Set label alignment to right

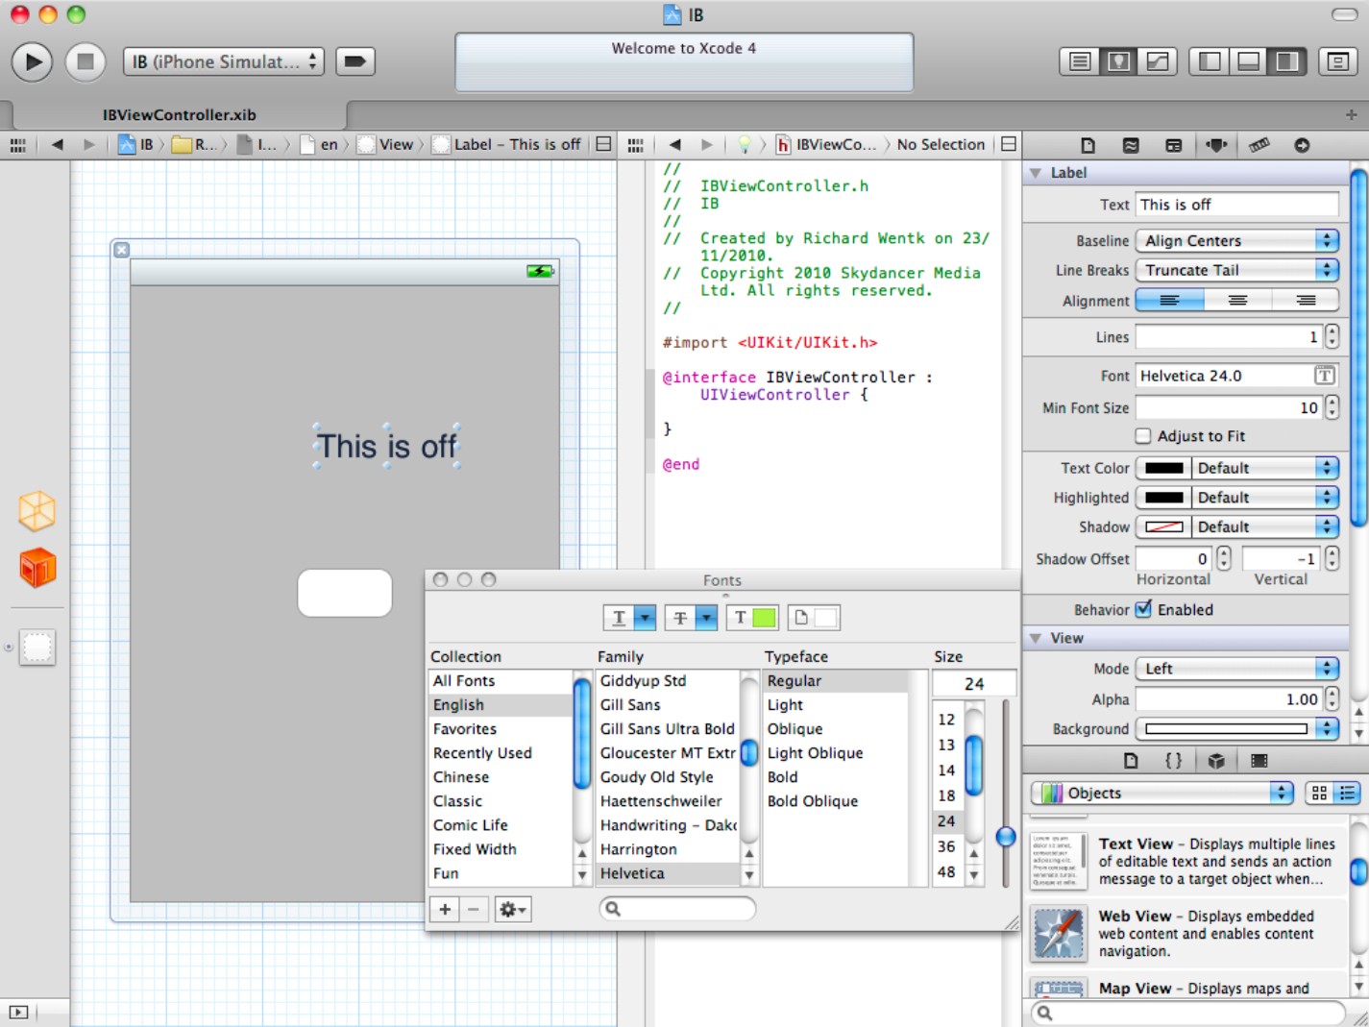[x=1305, y=301]
